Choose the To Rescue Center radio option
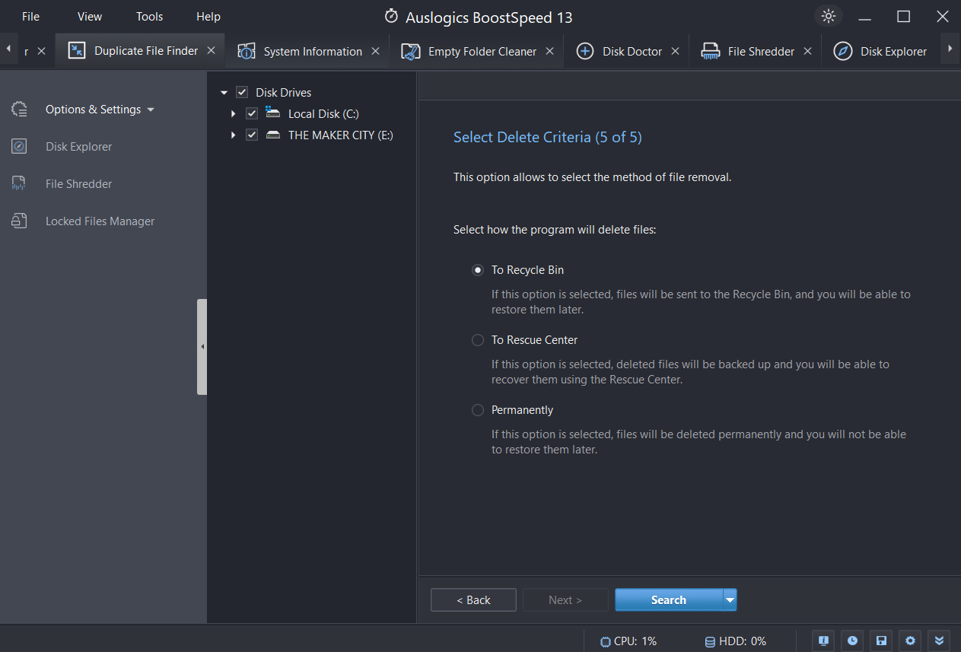 pyautogui.click(x=478, y=340)
